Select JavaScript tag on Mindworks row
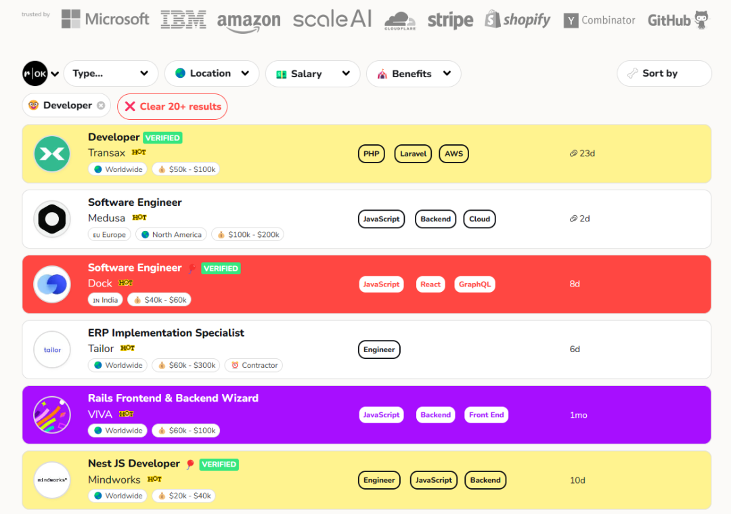Viewport: 731px width, 514px height. (434, 480)
